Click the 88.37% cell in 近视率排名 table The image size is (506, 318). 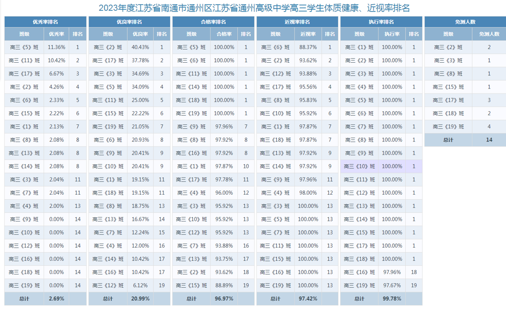click(x=308, y=47)
